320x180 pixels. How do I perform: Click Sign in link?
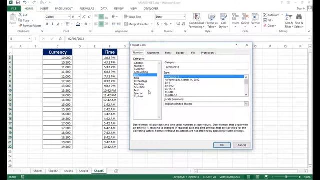pyautogui.click(x=301, y=8)
